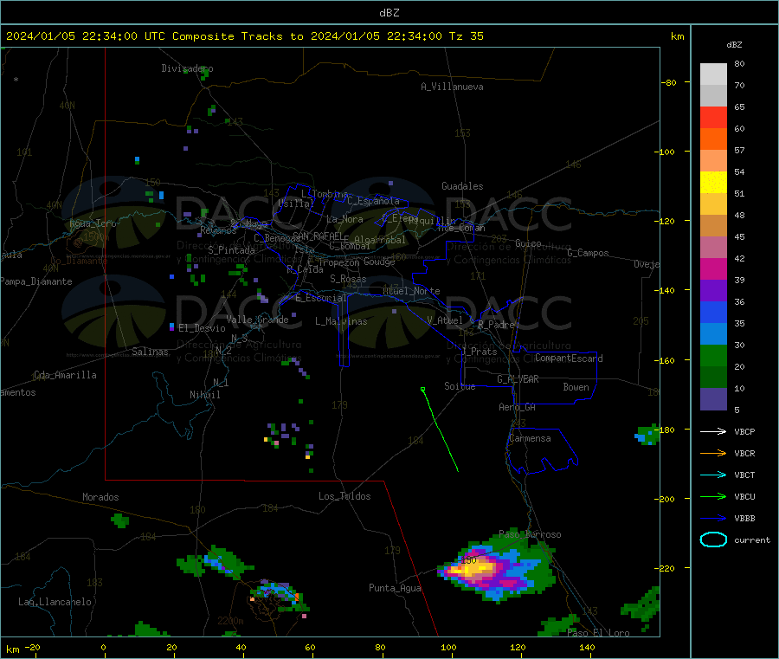The image size is (779, 659).
Task: Click the white 80 dBZ color swatch
Action: [713, 74]
